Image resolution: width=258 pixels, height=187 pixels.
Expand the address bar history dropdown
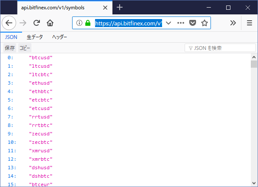[168, 23]
